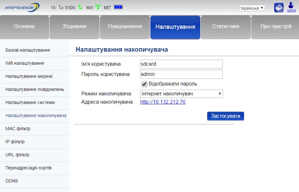The height and width of the screenshot is (192, 299).
Task: Open the Статистика tab
Action: (x=226, y=27)
